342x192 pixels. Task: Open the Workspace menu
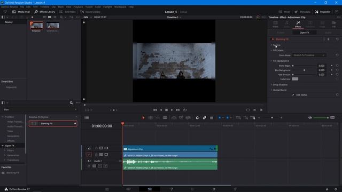coord(120,7)
